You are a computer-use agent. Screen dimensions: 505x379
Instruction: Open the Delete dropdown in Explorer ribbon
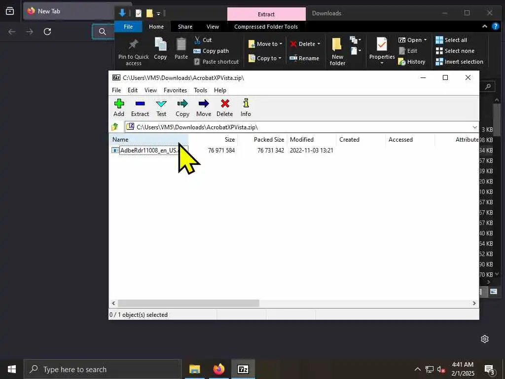(x=305, y=44)
